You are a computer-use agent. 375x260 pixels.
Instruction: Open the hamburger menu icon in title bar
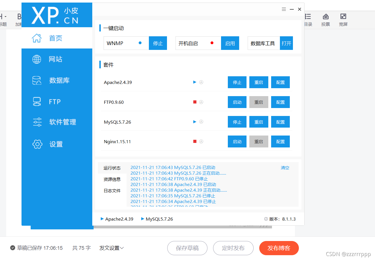coord(284,9)
